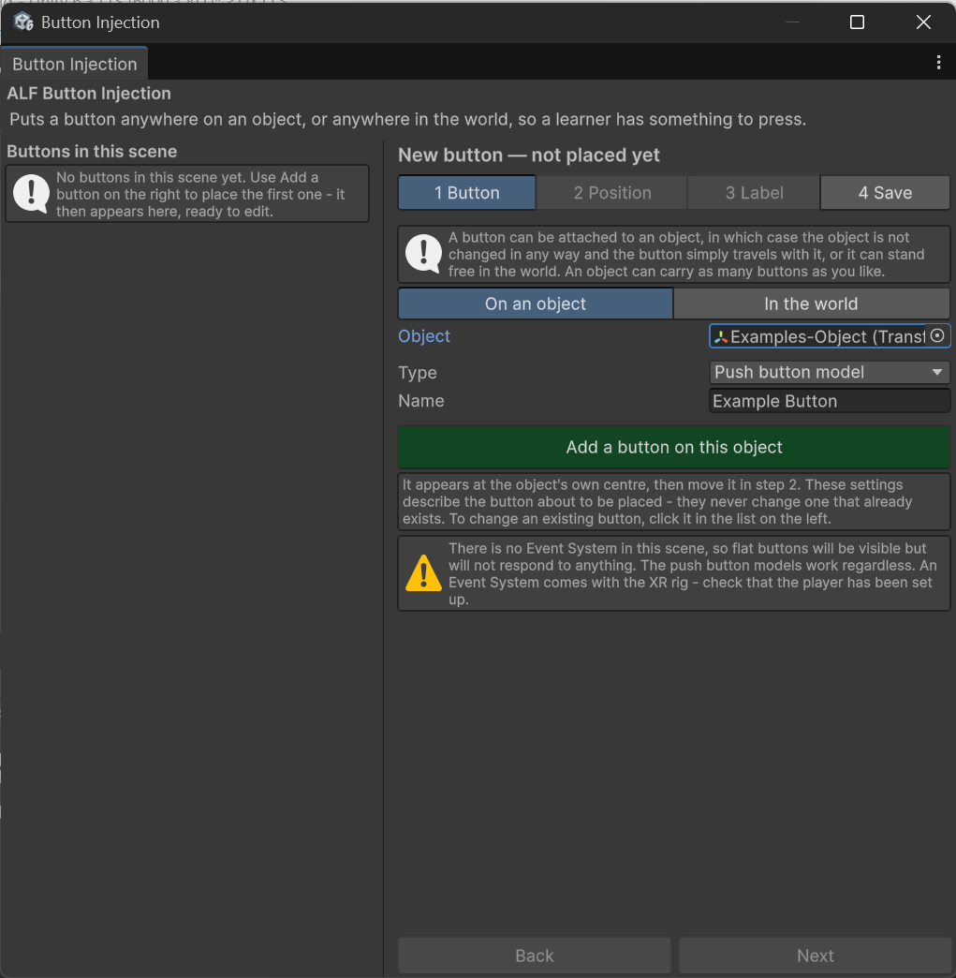Viewport: 956px width, 978px height.
Task: Click the Unity icon in title bar
Action: (x=23, y=22)
